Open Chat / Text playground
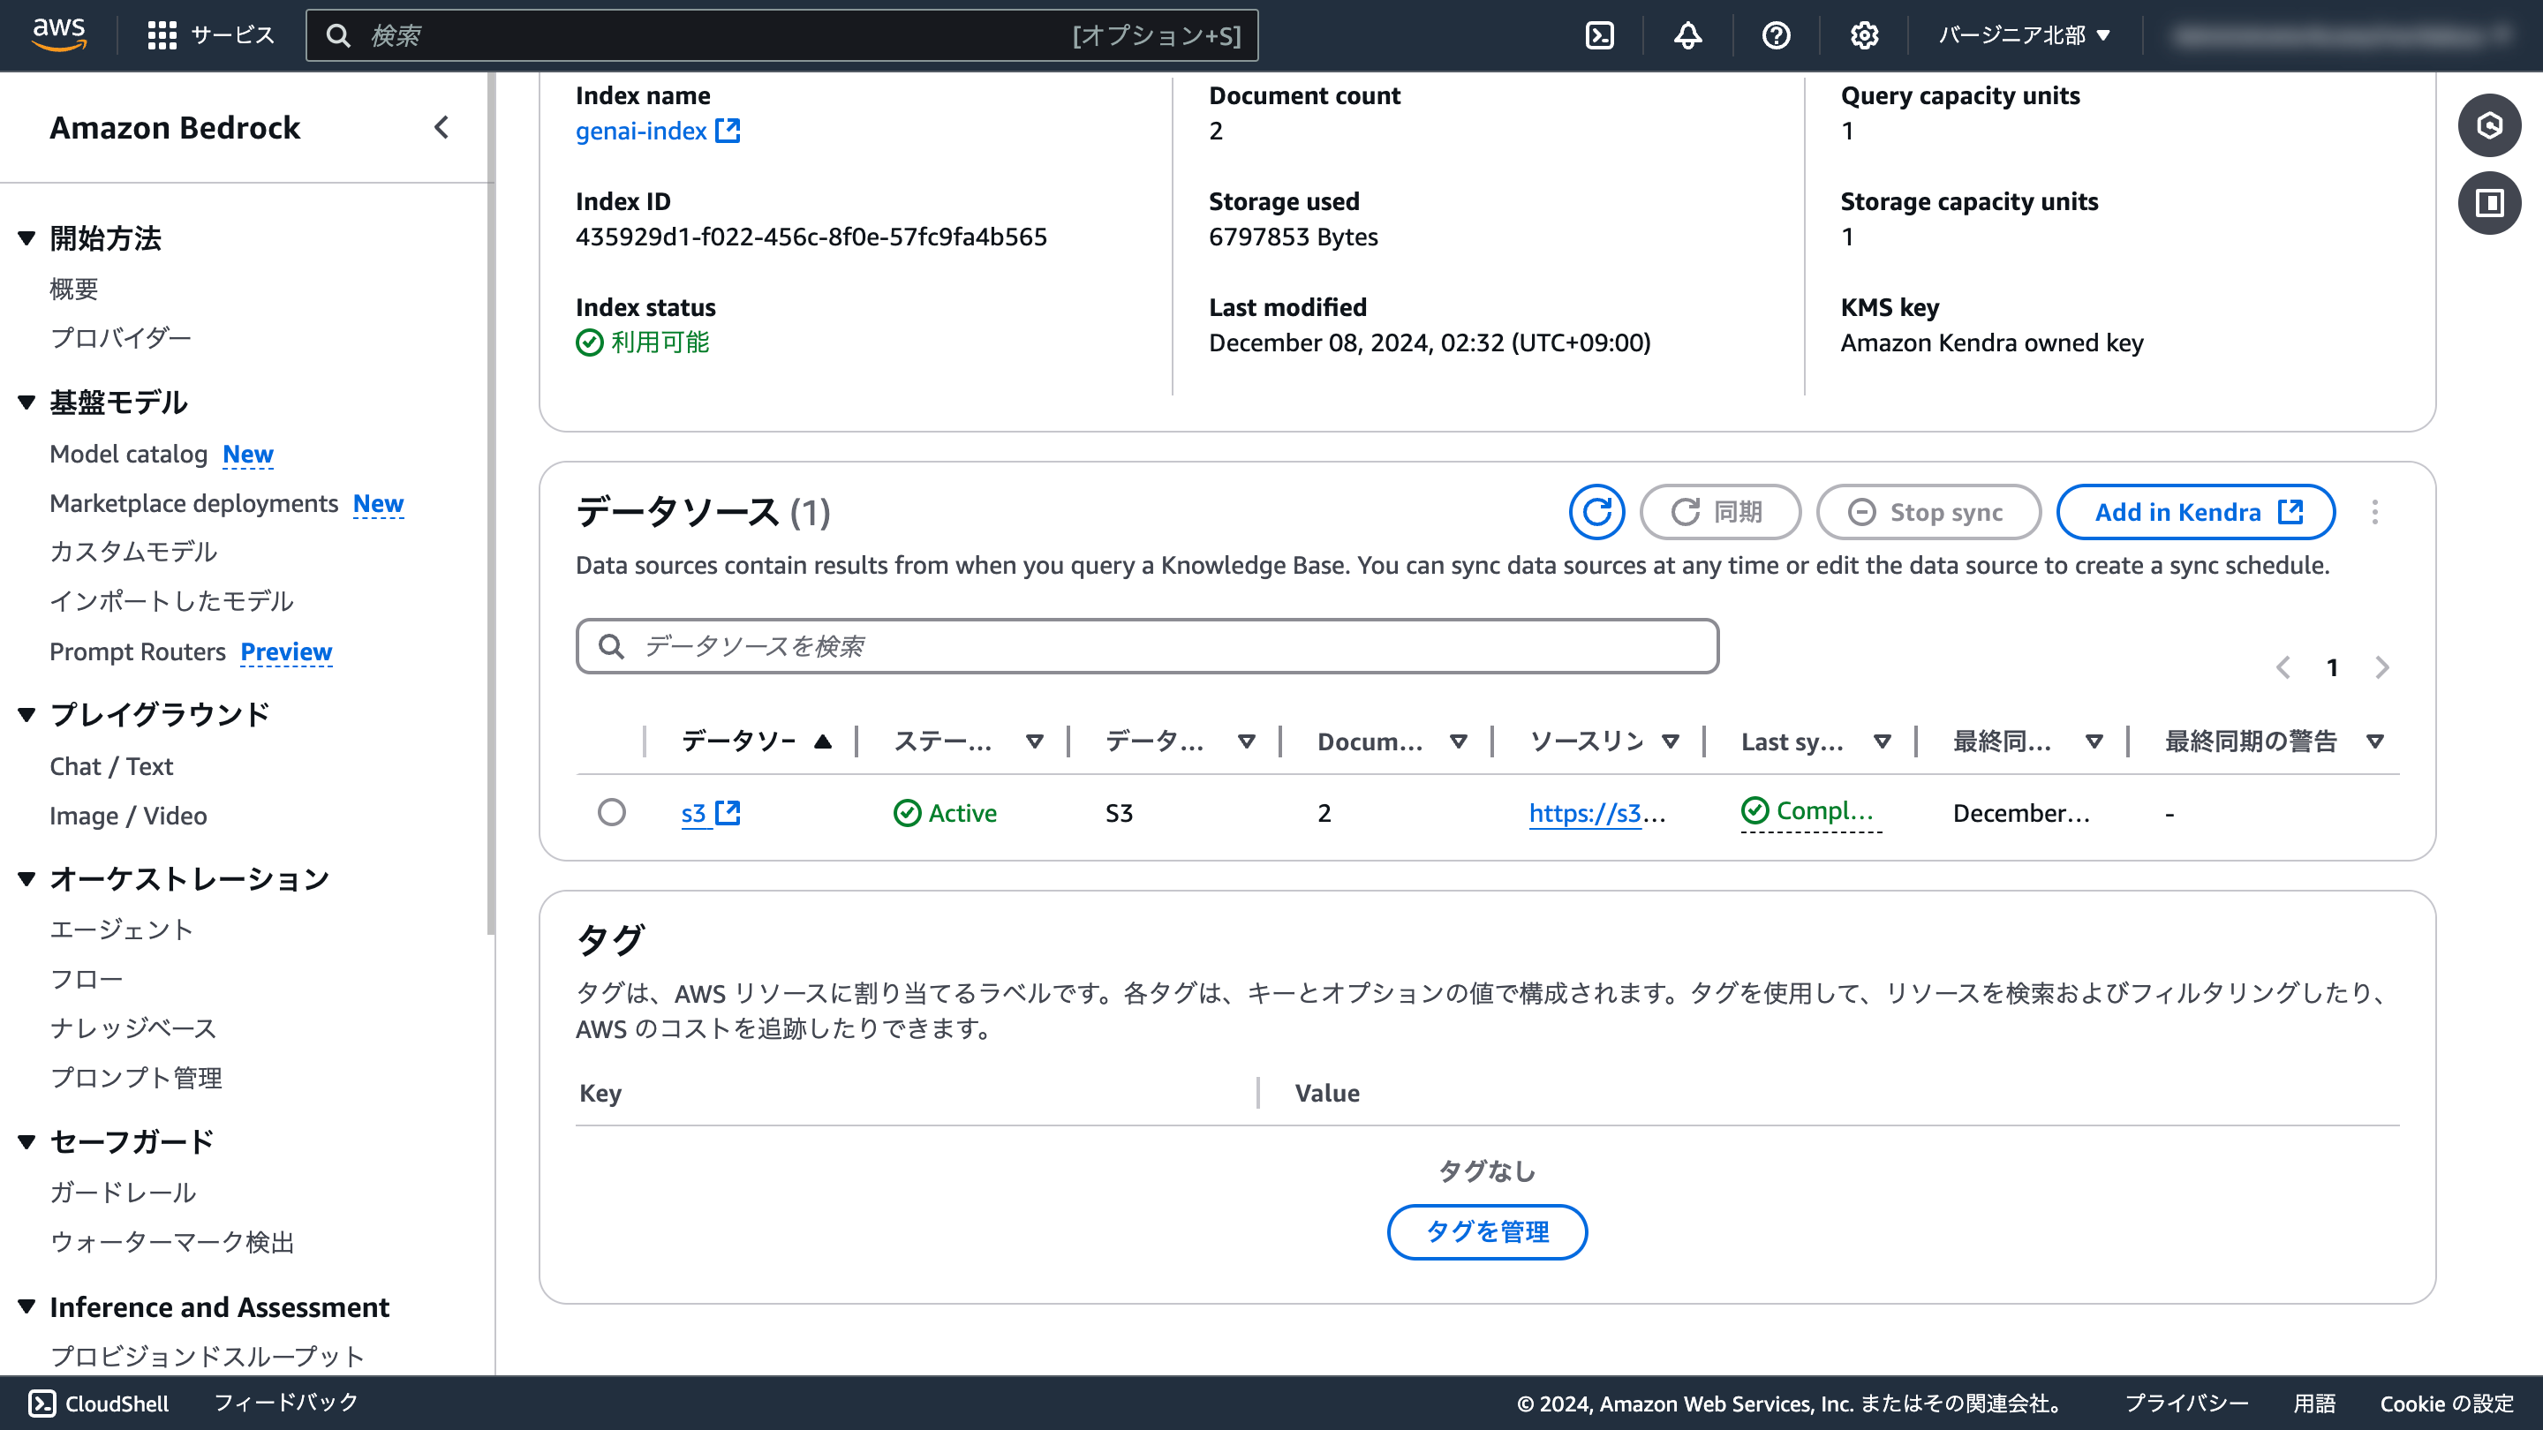The image size is (2543, 1430). (x=110, y=766)
